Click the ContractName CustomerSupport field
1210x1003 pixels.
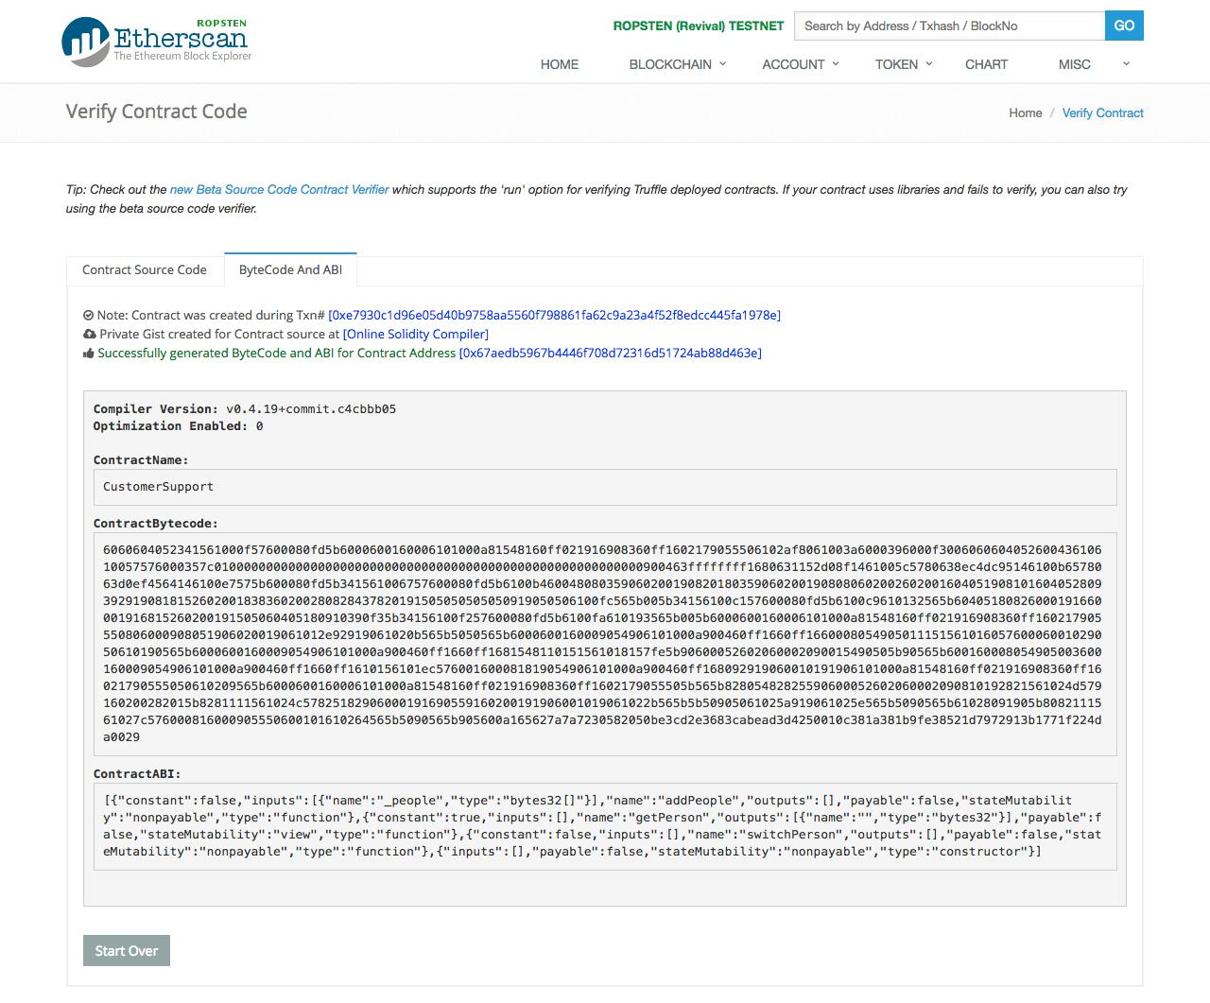605,487
